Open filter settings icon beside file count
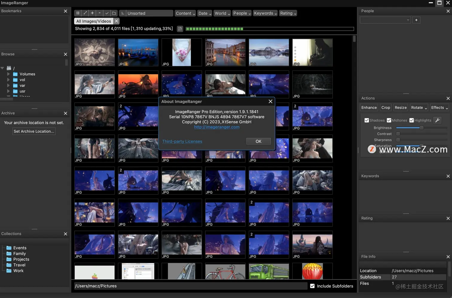The image size is (452, 298). coord(180,29)
